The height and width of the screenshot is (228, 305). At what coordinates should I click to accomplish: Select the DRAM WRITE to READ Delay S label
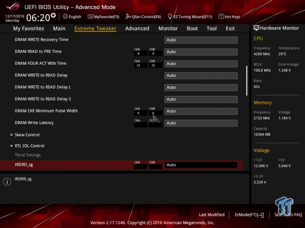(x=43, y=99)
